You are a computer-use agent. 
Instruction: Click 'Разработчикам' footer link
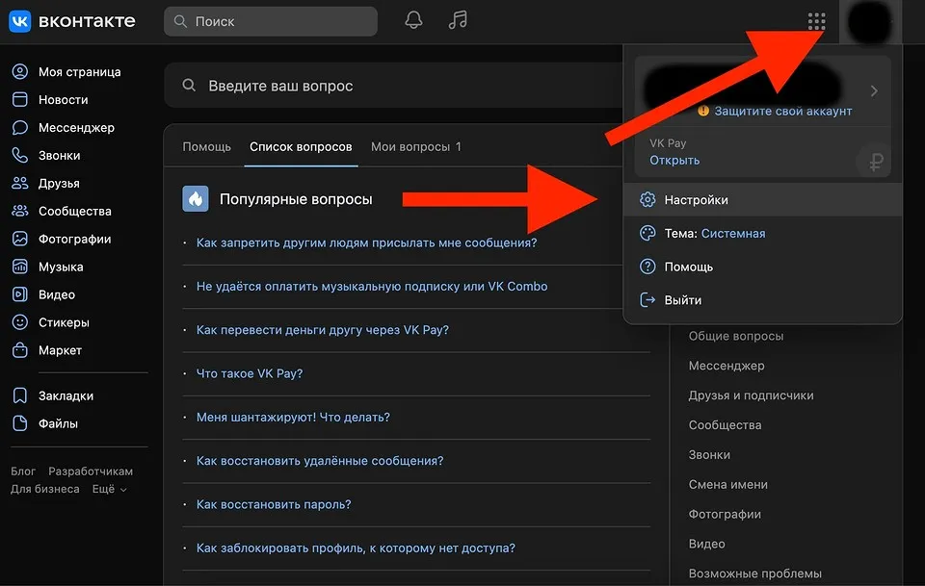click(91, 471)
